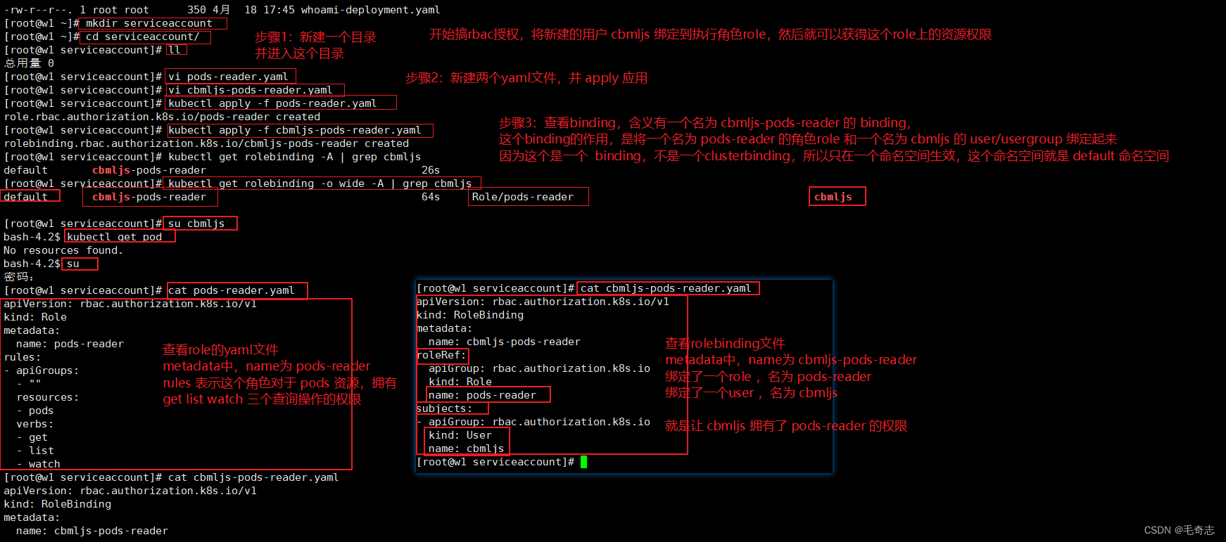Click the 'verbs:' line
The width and height of the screenshot is (1226, 542).
(x=35, y=424)
